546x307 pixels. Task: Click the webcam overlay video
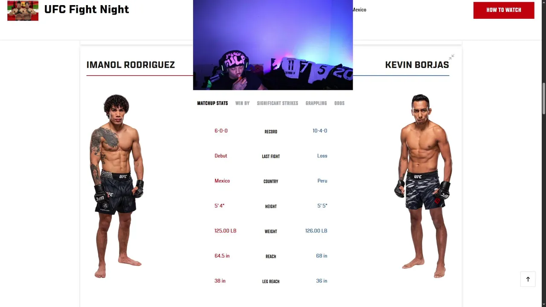[273, 45]
